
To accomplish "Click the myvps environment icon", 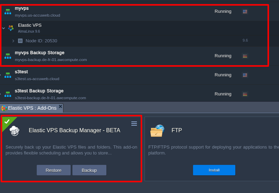I will coord(8,11).
